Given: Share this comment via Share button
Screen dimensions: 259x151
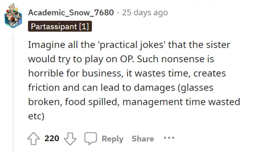Looking at the screenshot, I should [x=143, y=139].
